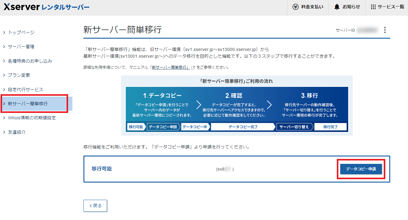This screenshot has width=408, height=220.
Task: Select 新サーバー簡単移行 in the sidebar
Action: coord(36,104)
